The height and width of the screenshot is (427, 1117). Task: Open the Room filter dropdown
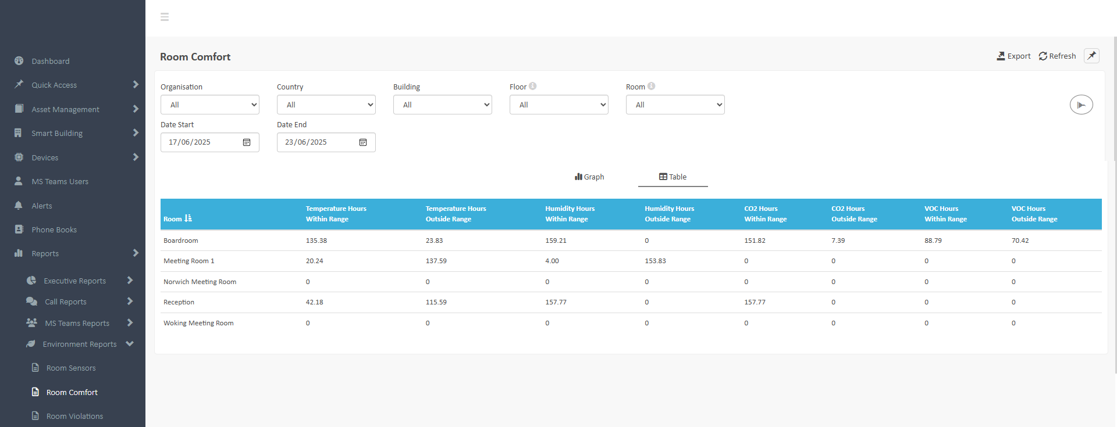[675, 105]
